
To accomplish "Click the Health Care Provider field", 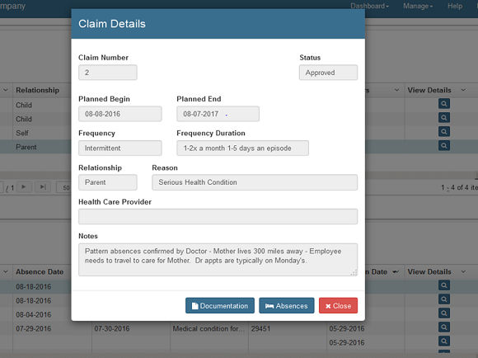I will pyautogui.click(x=218, y=216).
